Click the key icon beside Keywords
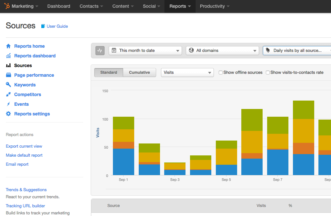 tap(8, 85)
